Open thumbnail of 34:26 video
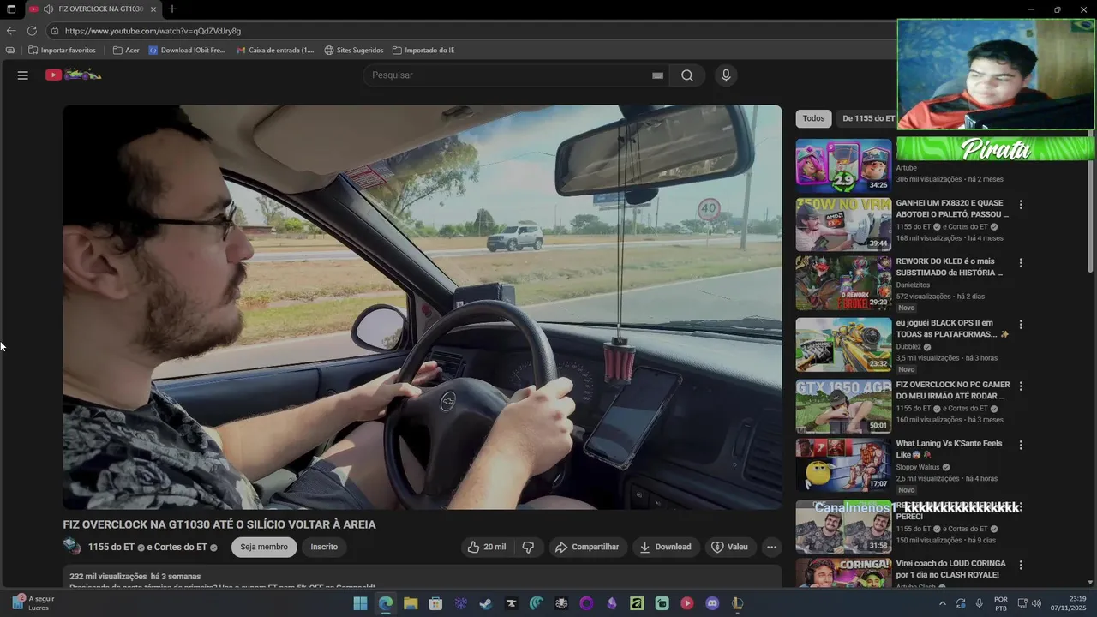This screenshot has width=1097, height=617. coord(843,165)
